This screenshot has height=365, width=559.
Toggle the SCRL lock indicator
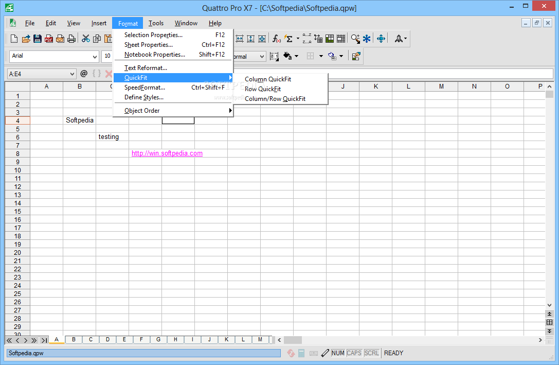point(371,353)
